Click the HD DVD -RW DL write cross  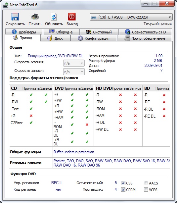135,129
